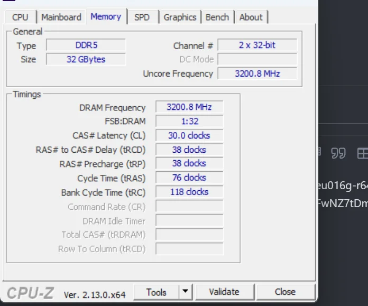This screenshot has width=368, height=306.
Task: Click the table icon in background window
Action: 363,153
